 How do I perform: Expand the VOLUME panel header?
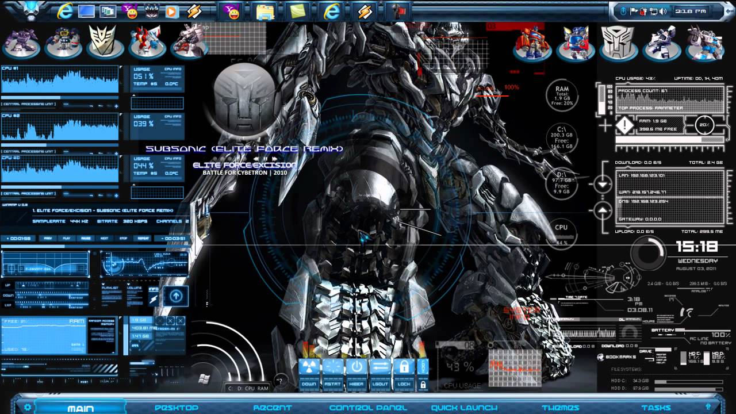pyautogui.click(x=135, y=287)
